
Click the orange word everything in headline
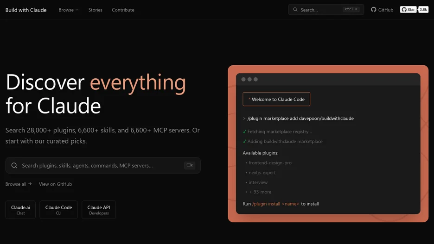coord(138,82)
